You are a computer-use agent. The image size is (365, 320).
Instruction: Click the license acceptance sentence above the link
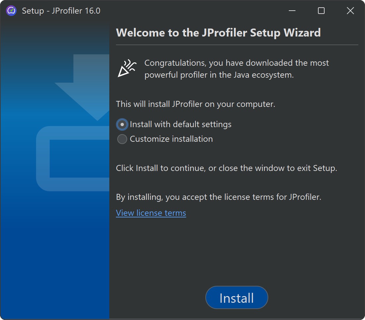click(219, 197)
